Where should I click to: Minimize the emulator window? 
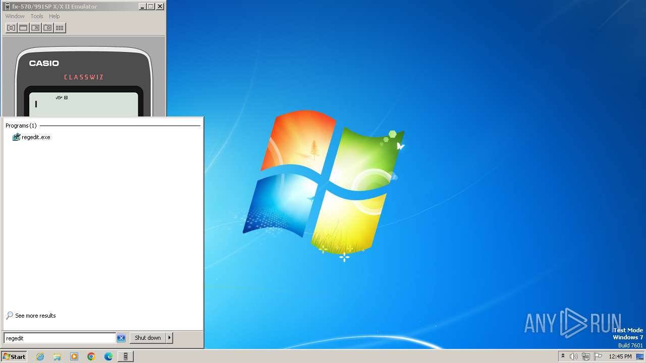pos(142,7)
